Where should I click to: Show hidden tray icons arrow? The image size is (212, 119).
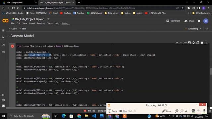click(170, 116)
